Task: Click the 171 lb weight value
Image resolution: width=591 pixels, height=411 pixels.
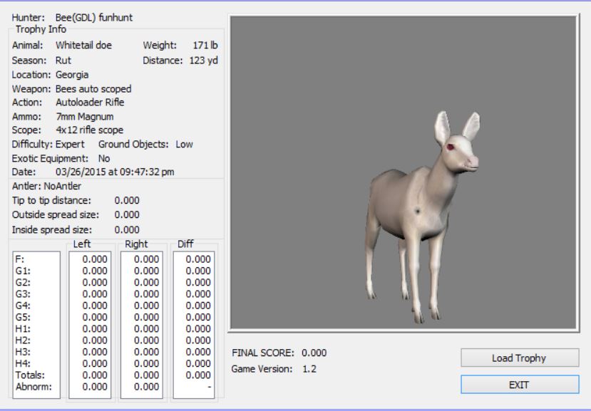Action: [205, 45]
